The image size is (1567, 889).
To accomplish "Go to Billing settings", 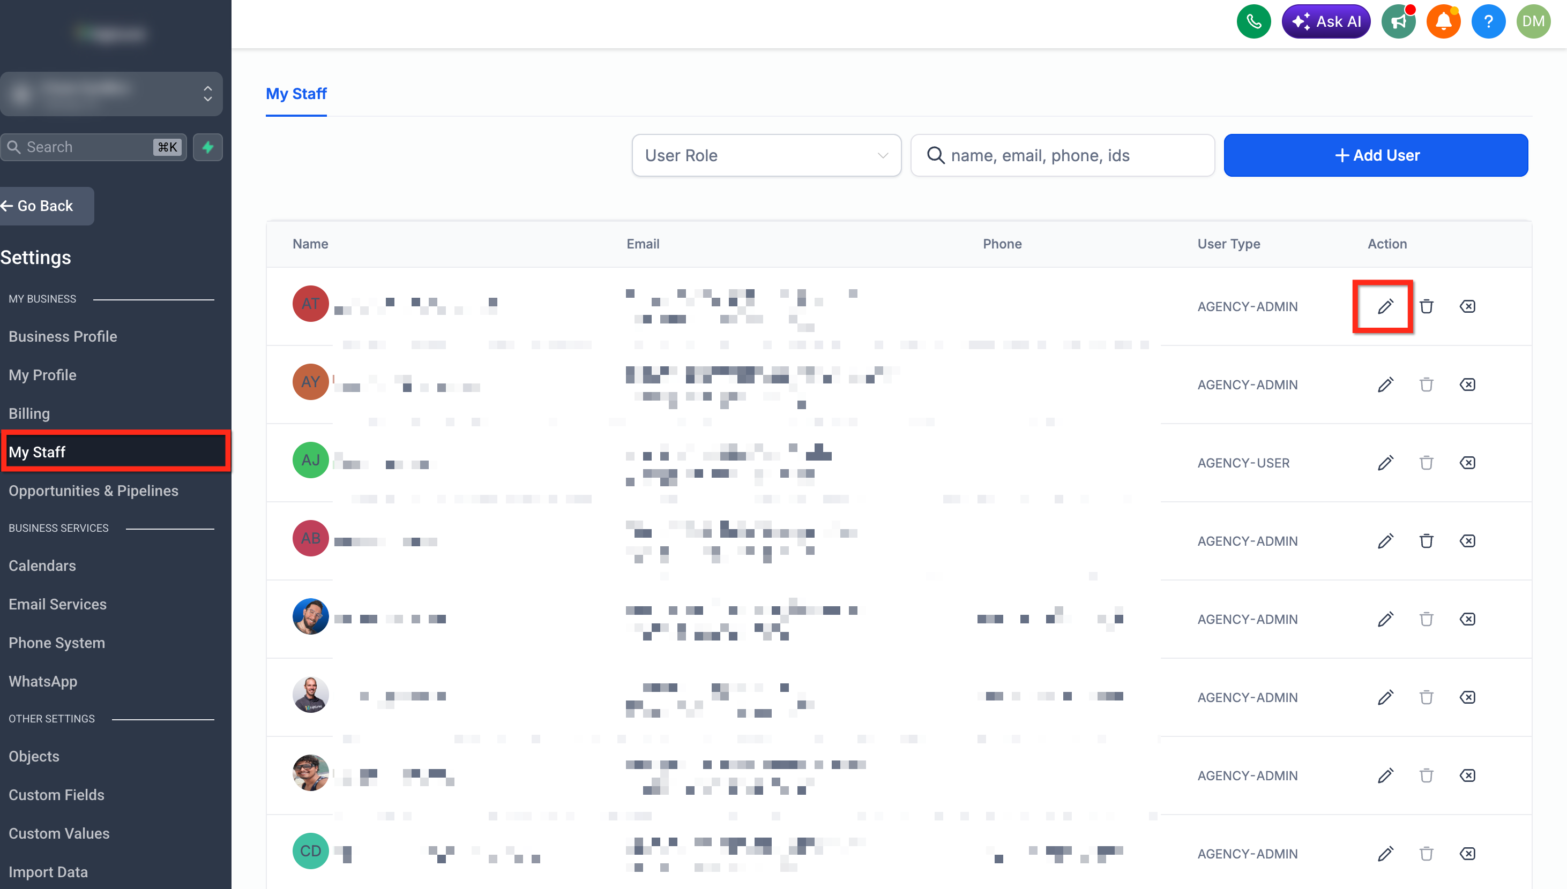I will pos(29,413).
